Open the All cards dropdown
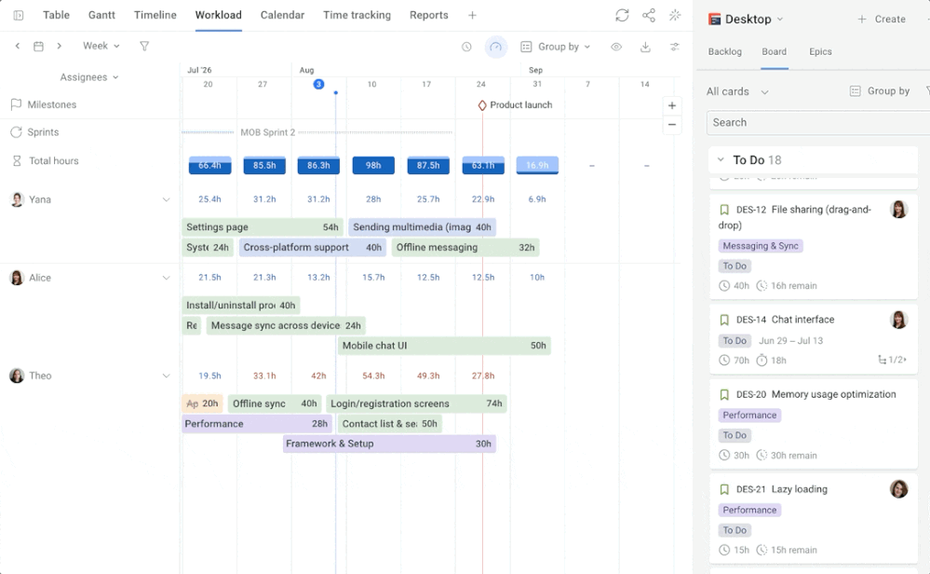 [x=737, y=91]
